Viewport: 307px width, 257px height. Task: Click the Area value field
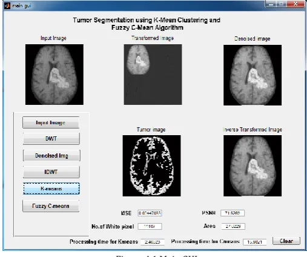(233, 226)
